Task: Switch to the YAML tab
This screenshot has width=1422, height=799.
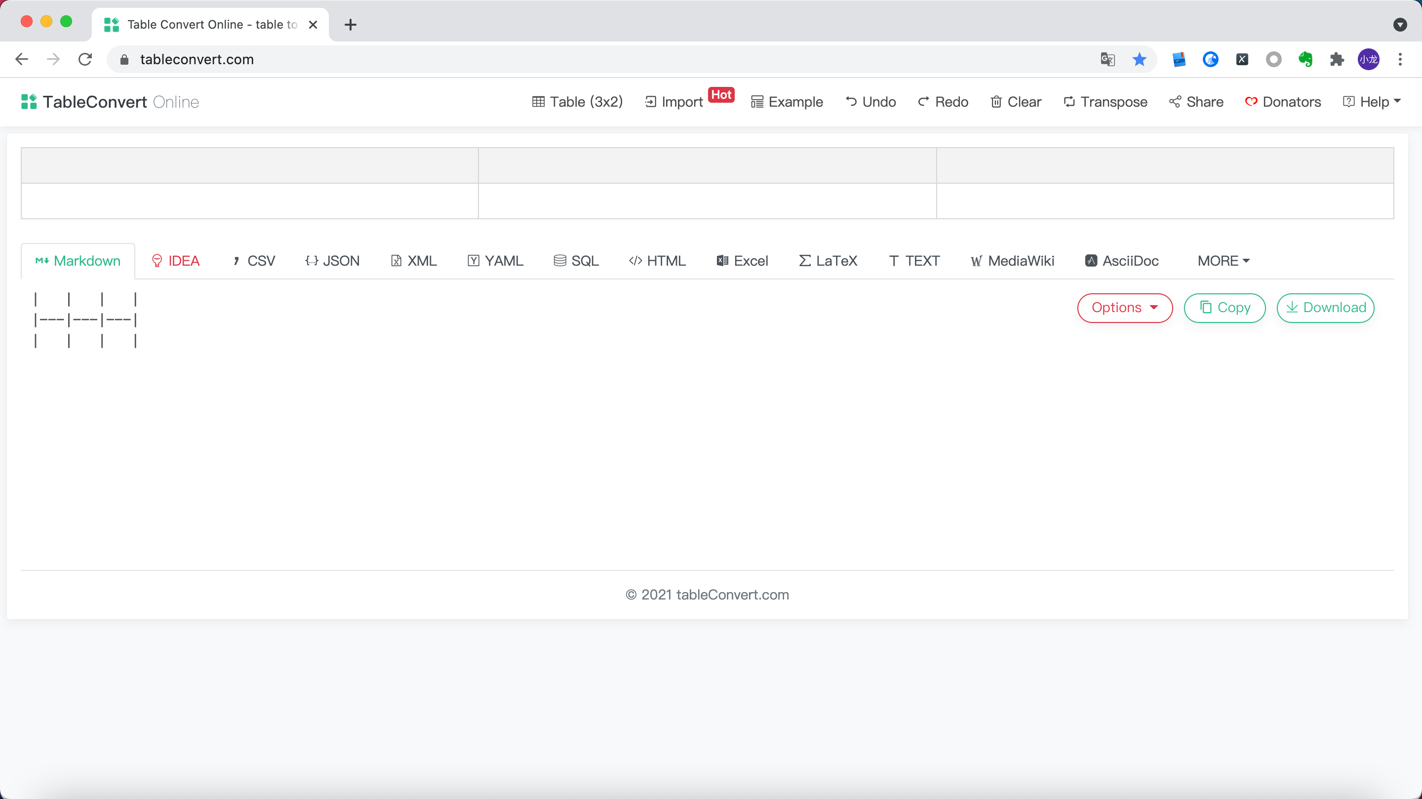Action: pos(496,261)
